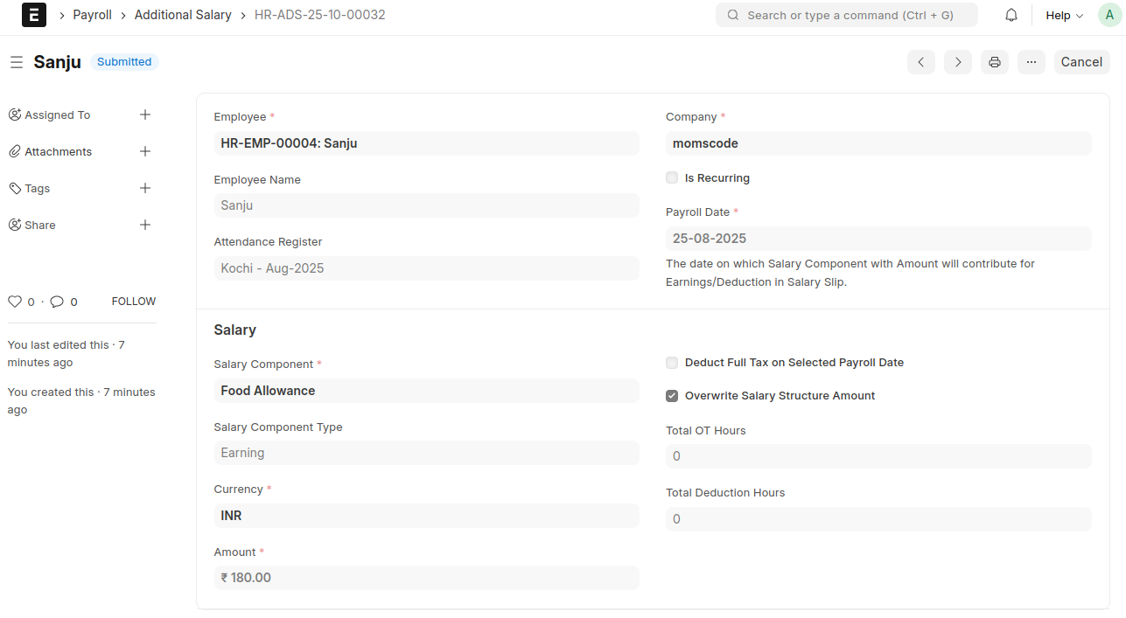The image size is (1126, 618).
Task: Click the Cancel button
Action: coord(1081,62)
